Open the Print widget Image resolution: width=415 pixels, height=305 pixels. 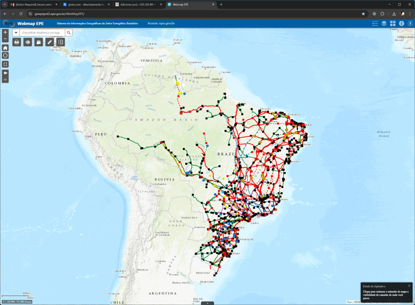point(17,42)
